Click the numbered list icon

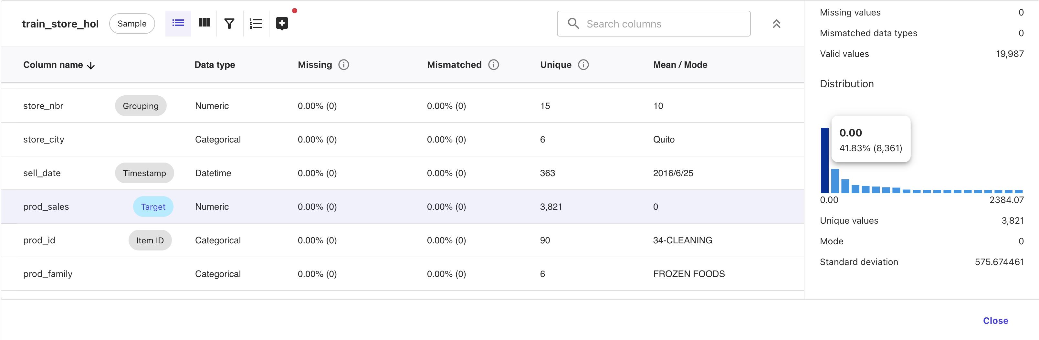pyautogui.click(x=256, y=24)
